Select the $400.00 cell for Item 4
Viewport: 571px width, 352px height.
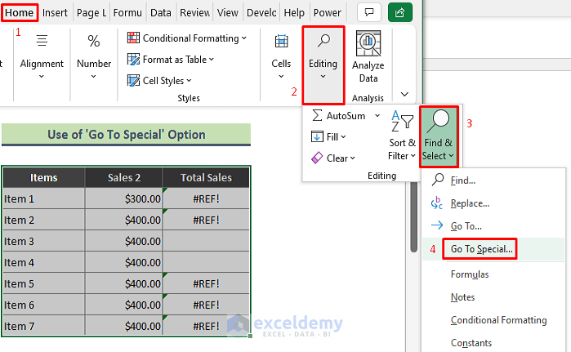coord(124,262)
